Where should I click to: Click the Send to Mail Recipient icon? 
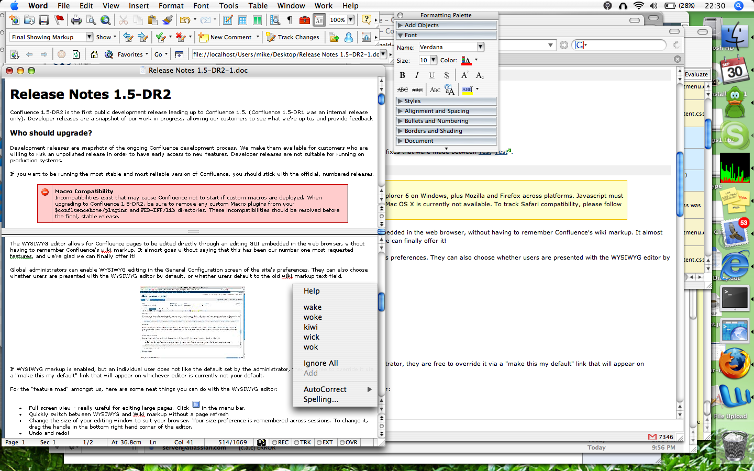pyautogui.click(x=334, y=37)
